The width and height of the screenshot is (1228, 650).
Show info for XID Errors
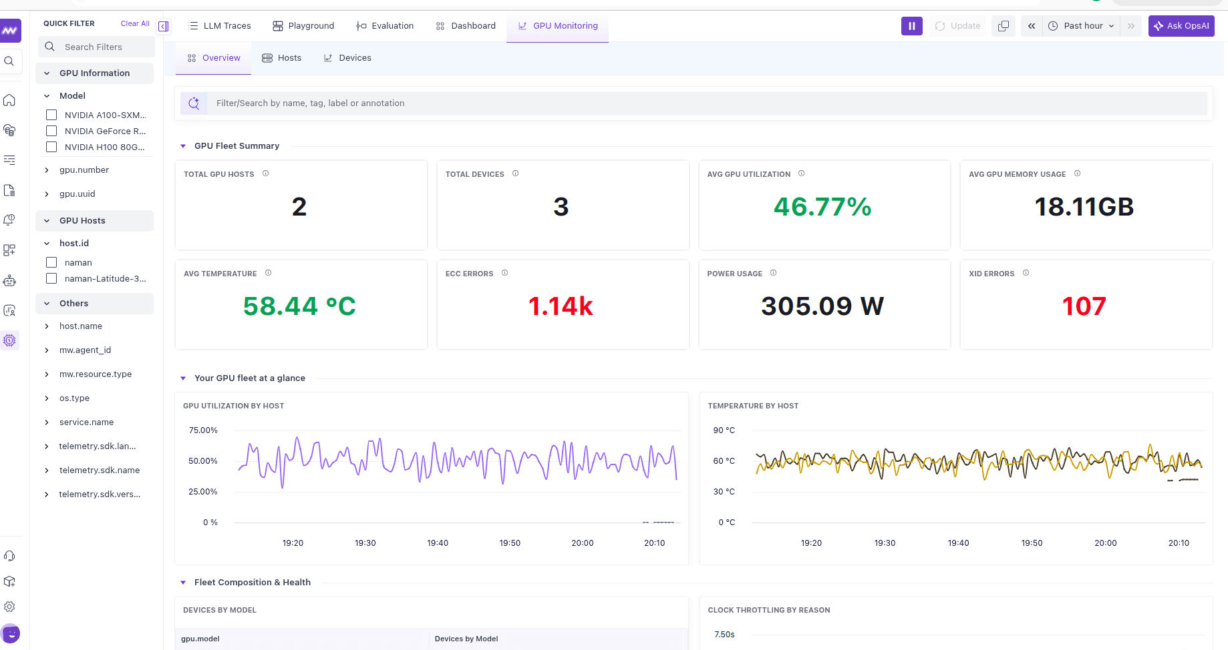[x=1026, y=273]
